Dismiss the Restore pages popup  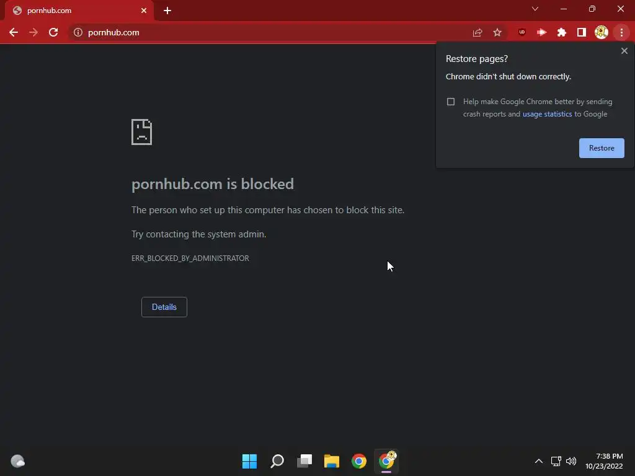click(624, 51)
